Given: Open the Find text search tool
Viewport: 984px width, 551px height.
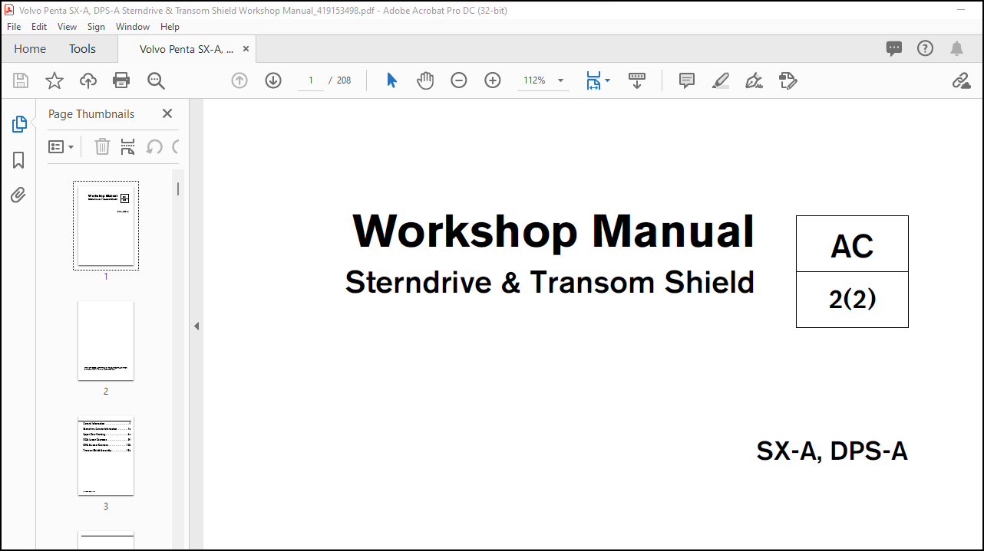Looking at the screenshot, I should click(156, 80).
